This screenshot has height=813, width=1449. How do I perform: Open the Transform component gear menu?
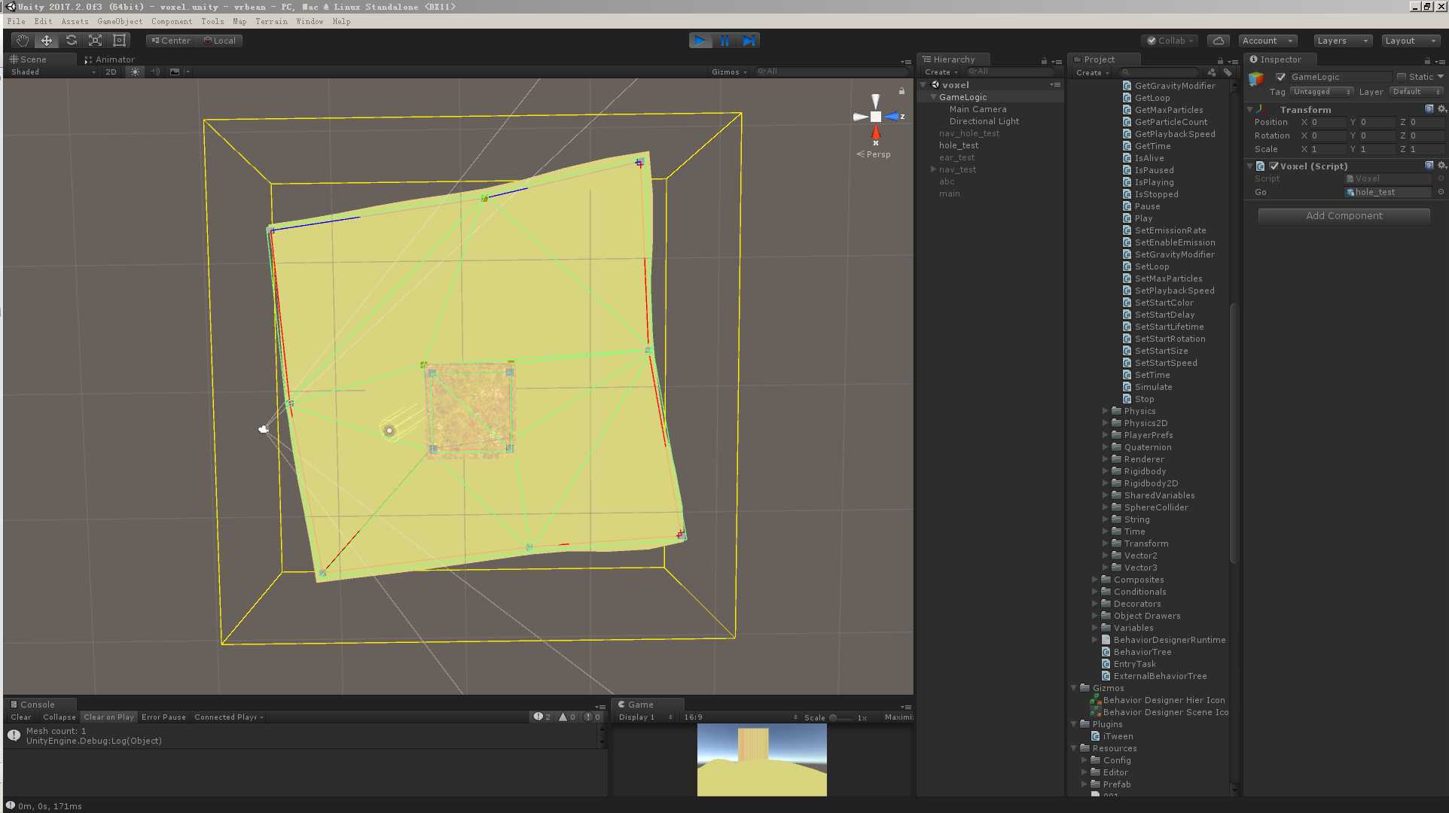[x=1441, y=109]
